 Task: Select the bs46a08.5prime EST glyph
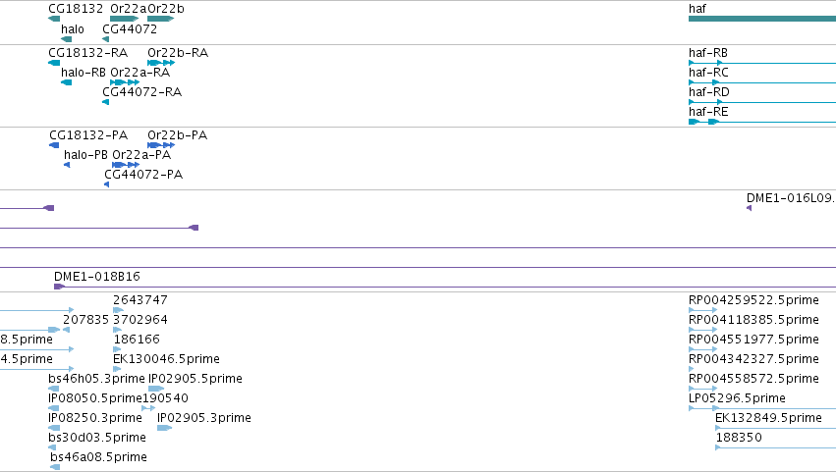55,467
